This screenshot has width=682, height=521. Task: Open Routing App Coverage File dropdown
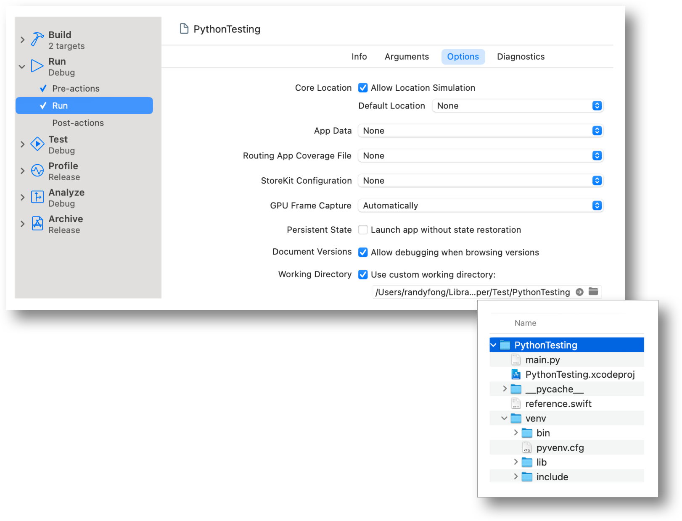click(481, 155)
